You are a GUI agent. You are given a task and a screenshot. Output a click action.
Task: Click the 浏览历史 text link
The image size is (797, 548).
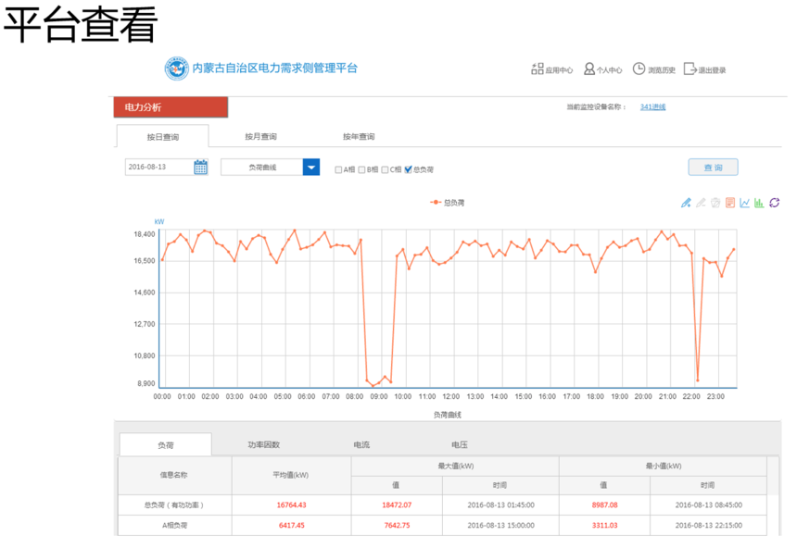click(x=662, y=70)
